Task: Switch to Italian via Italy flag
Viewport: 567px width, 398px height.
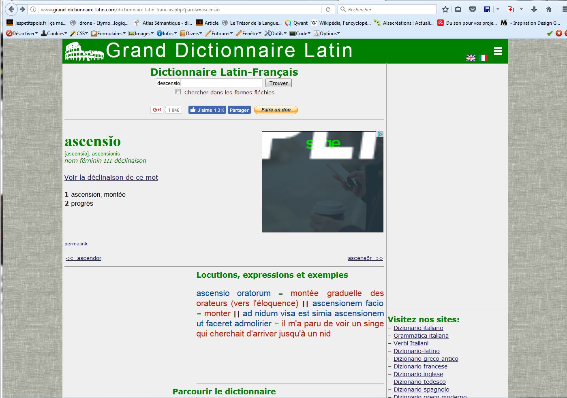Action: [x=483, y=58]
